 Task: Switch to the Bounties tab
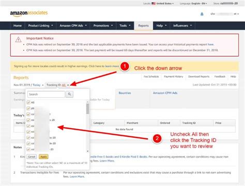125,93
